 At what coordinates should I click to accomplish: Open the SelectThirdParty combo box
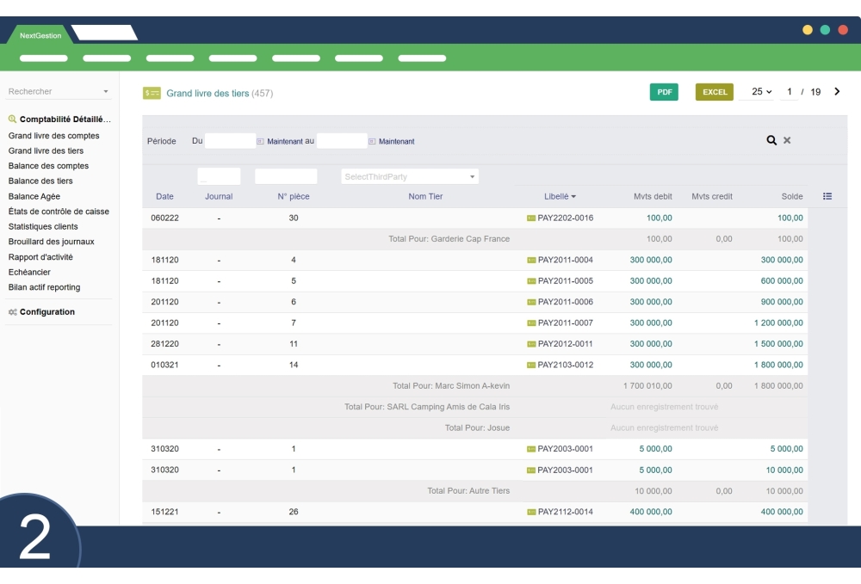click(409, 175)
